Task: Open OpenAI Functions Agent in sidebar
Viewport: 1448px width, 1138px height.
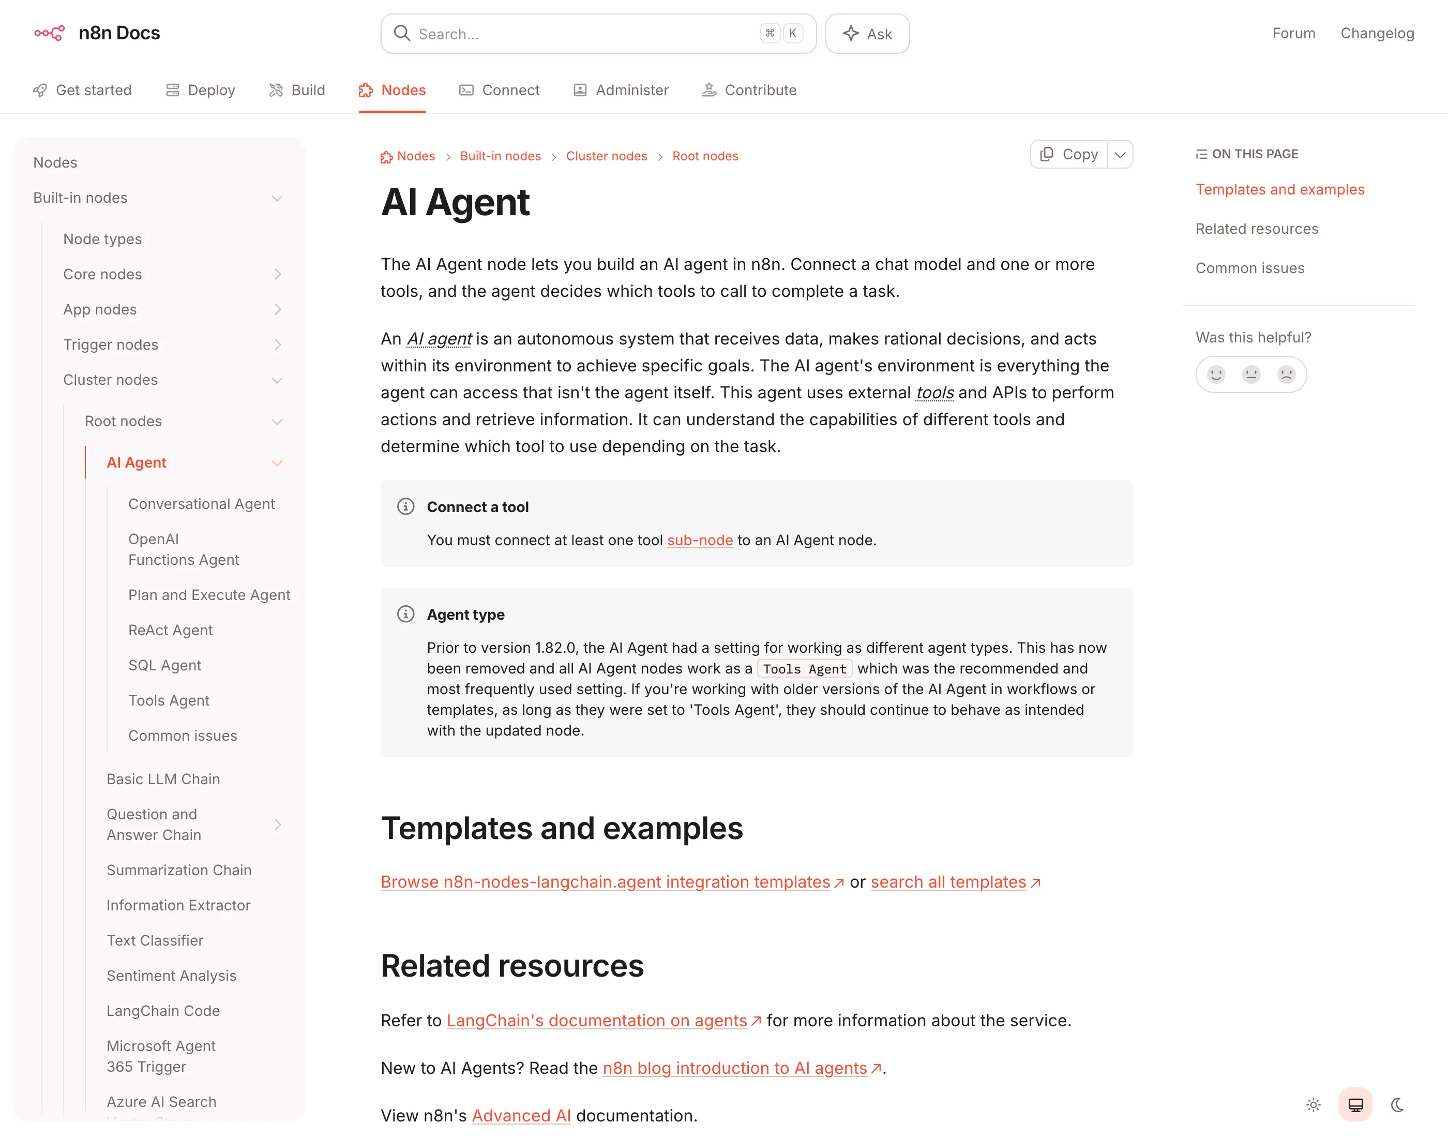Action: pos(184,549)
